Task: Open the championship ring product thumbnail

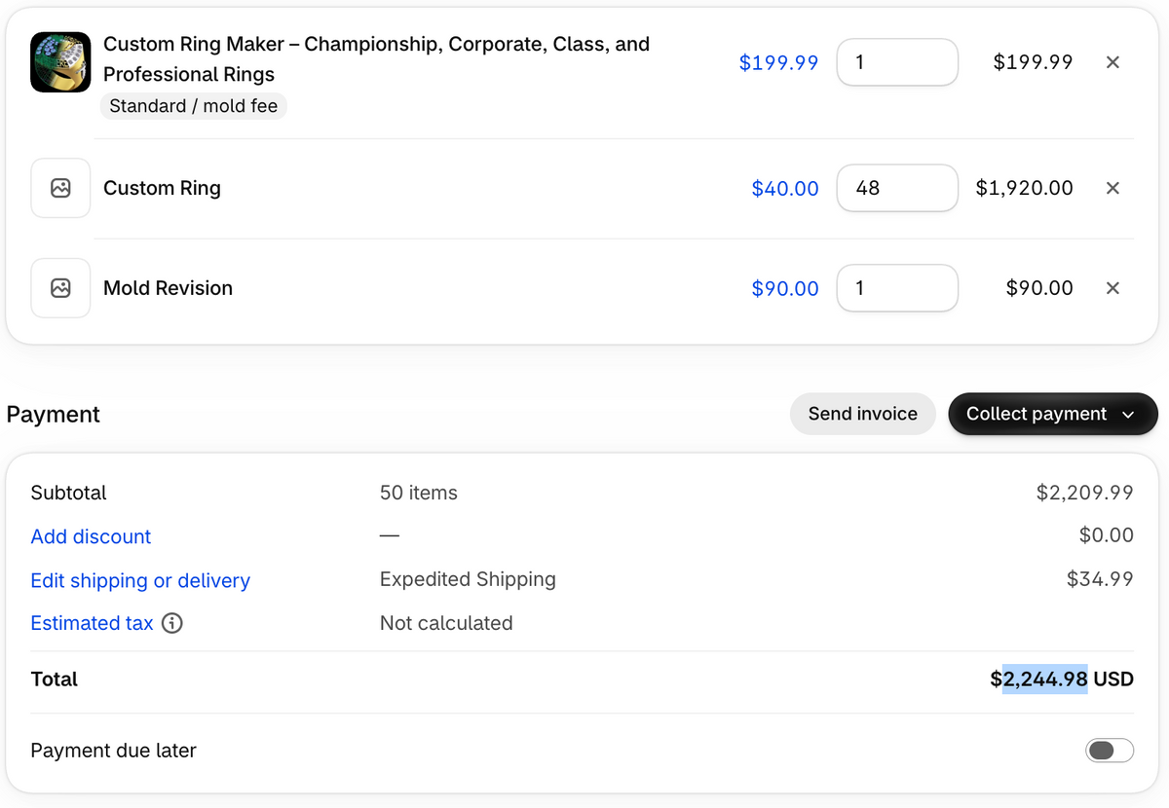Action: (x=60, y=62)
